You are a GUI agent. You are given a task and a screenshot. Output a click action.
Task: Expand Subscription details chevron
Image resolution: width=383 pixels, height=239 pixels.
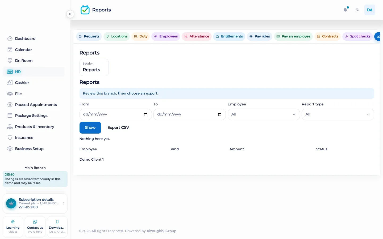tap(64, 203)
